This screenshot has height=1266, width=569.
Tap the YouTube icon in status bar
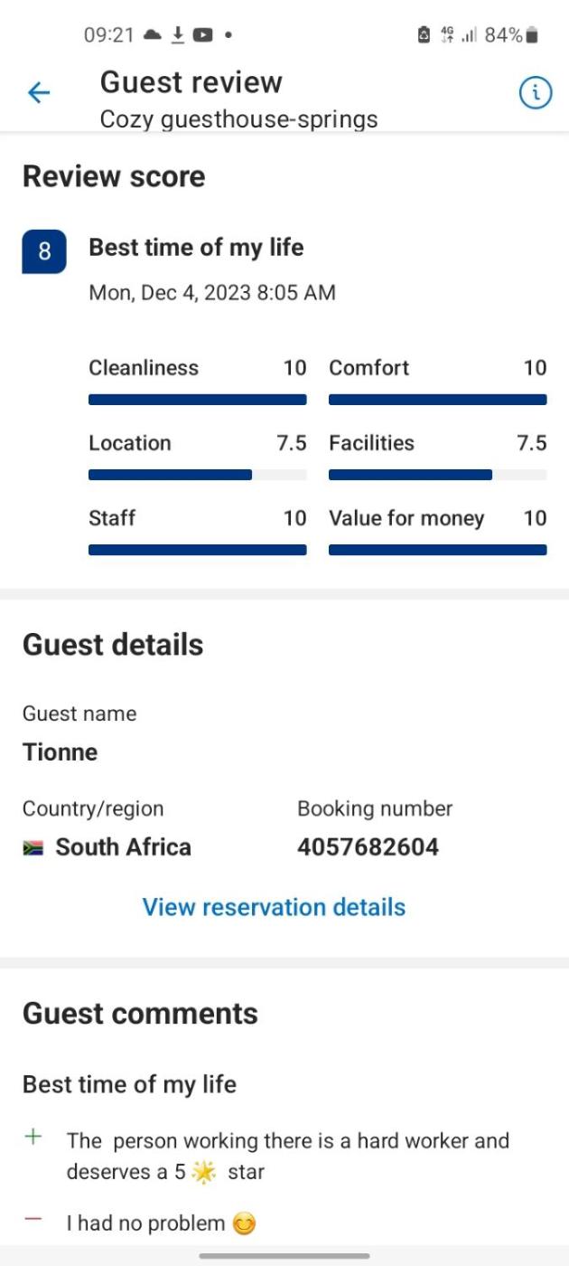coord(203,35)
